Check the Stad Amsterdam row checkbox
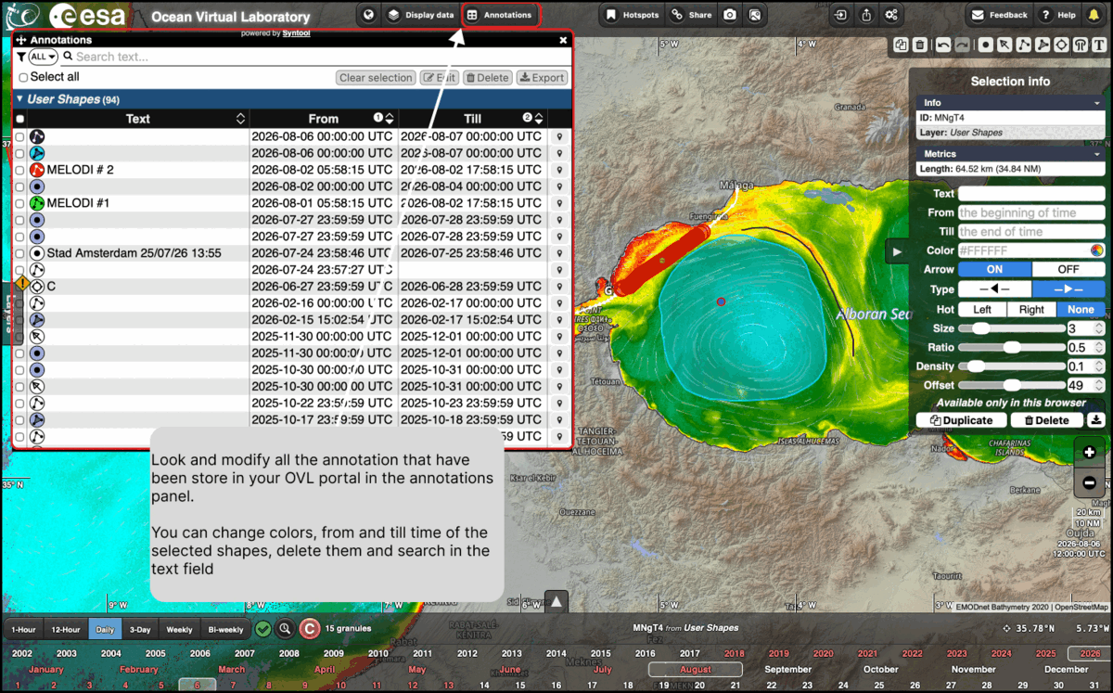This screenshot has height=693, width=1113. pos(19,253)
